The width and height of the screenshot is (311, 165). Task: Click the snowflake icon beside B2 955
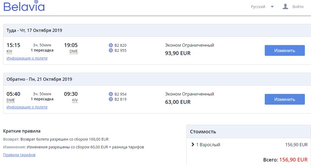111,50
